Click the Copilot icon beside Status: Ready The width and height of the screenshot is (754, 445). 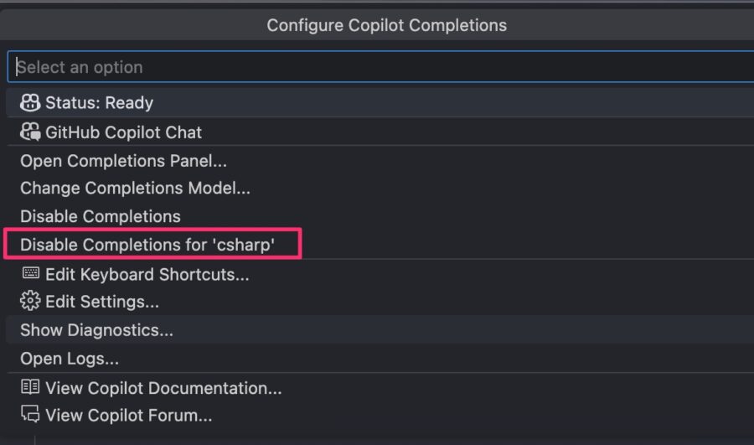click(30, 102)
